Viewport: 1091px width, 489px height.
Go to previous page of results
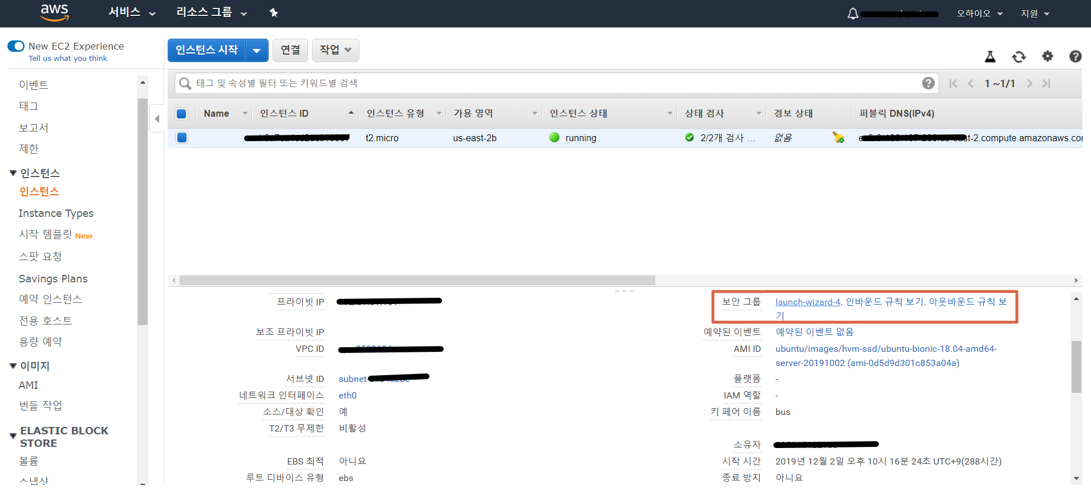(x=971, y=83)
